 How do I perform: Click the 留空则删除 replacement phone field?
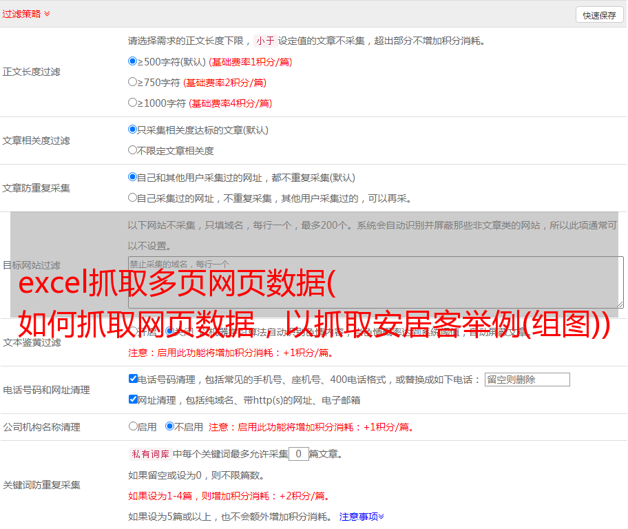pos(527,380)
